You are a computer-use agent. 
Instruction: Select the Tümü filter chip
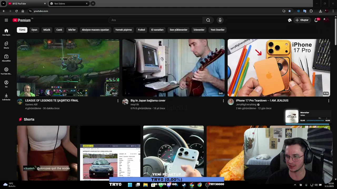22,30
